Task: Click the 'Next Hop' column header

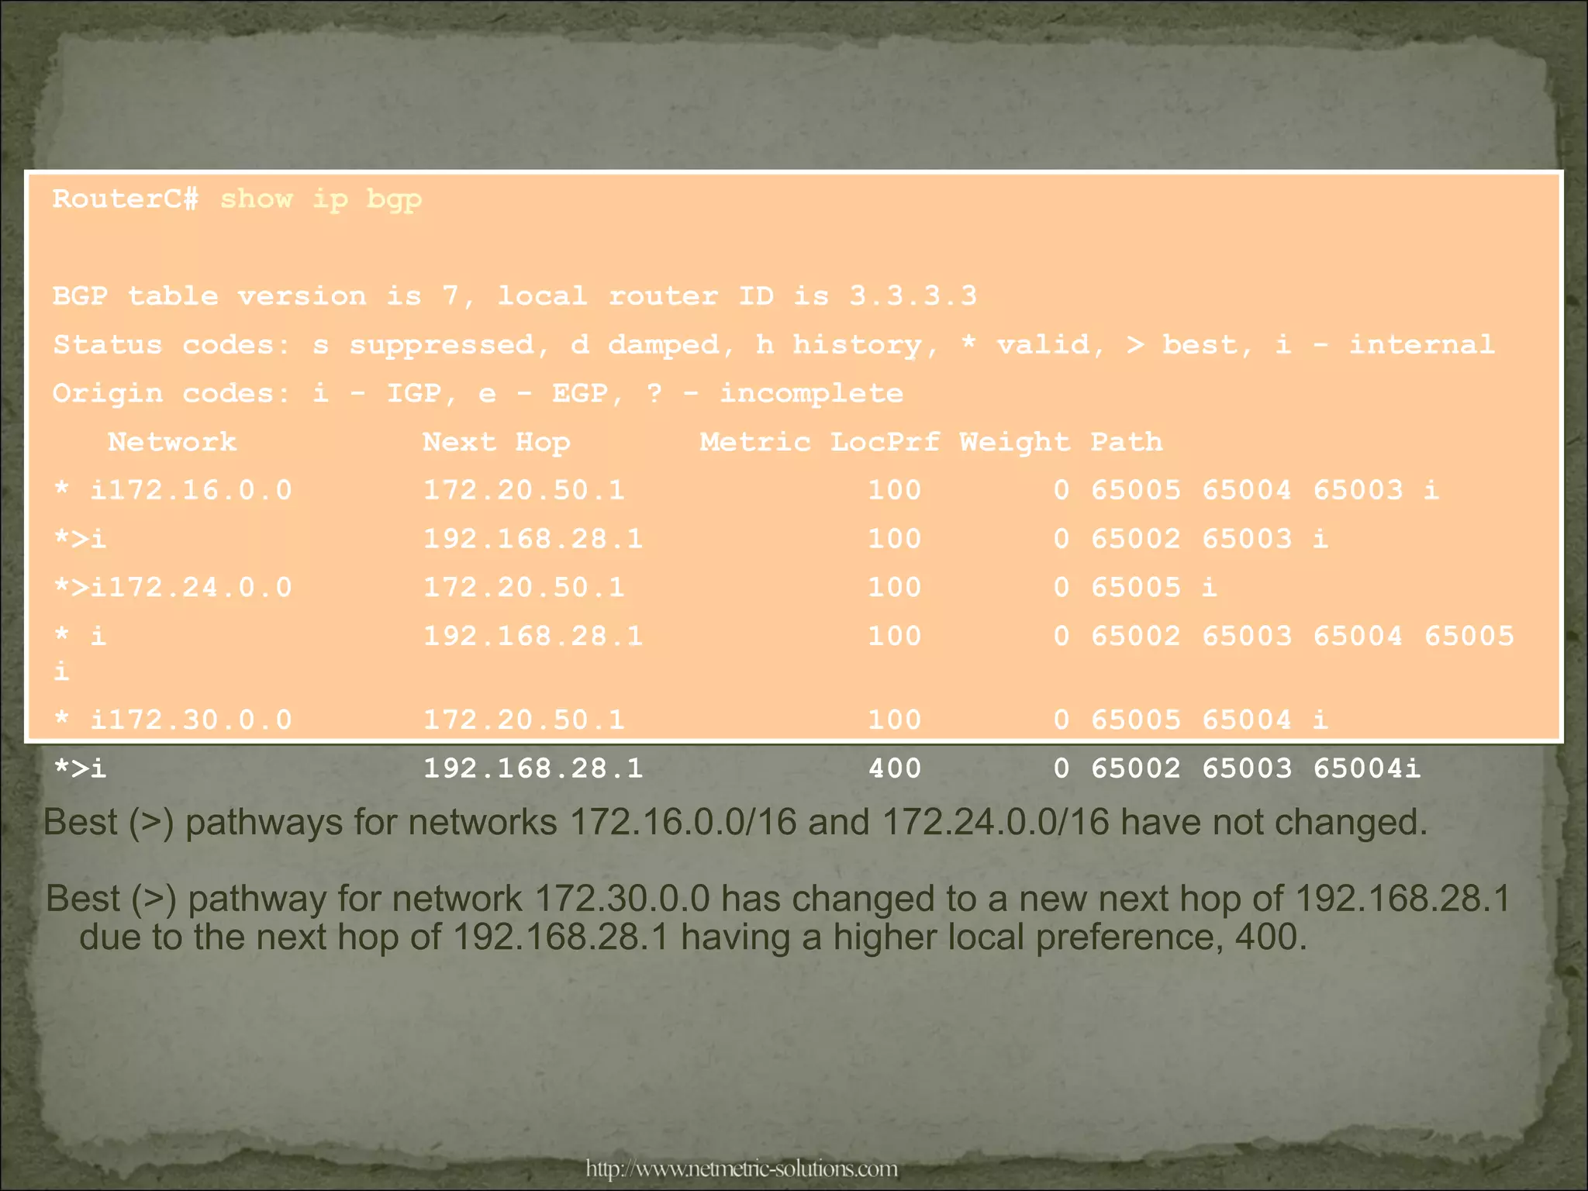Action: tap(496, 443)
